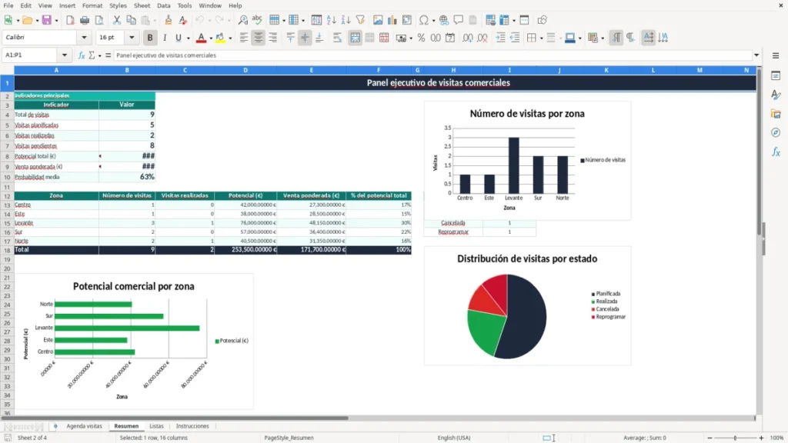Open Sidebar Gallery panel icon
788x443 pixels.
(x=776, y=114)
